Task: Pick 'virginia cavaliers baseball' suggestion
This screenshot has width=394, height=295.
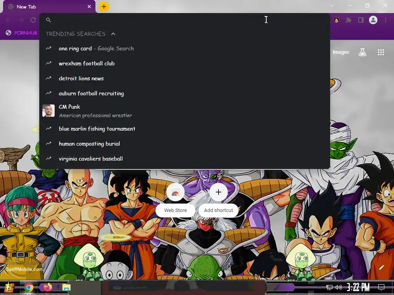Action: [x=184, y=159]
